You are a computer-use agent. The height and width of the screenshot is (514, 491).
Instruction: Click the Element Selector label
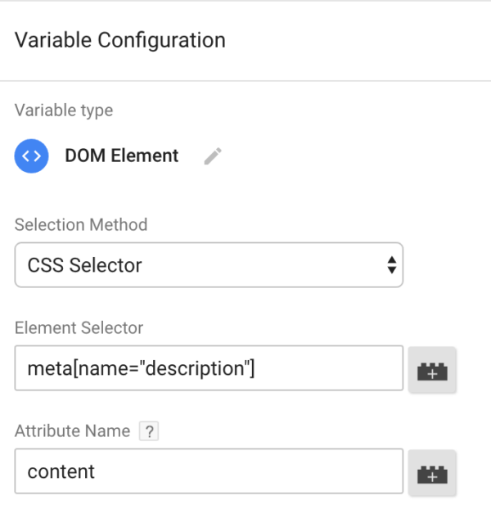pyautogui.click(x=79, y=328)
